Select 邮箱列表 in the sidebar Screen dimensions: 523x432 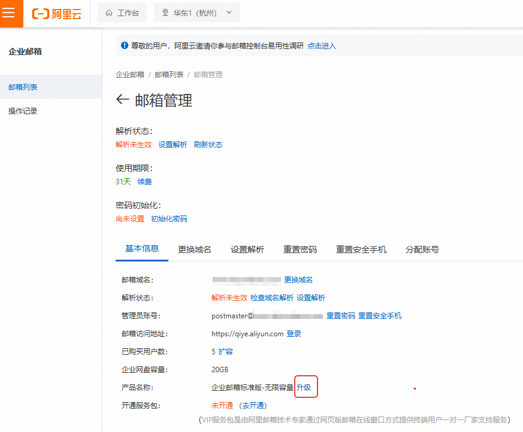(23, 87)
